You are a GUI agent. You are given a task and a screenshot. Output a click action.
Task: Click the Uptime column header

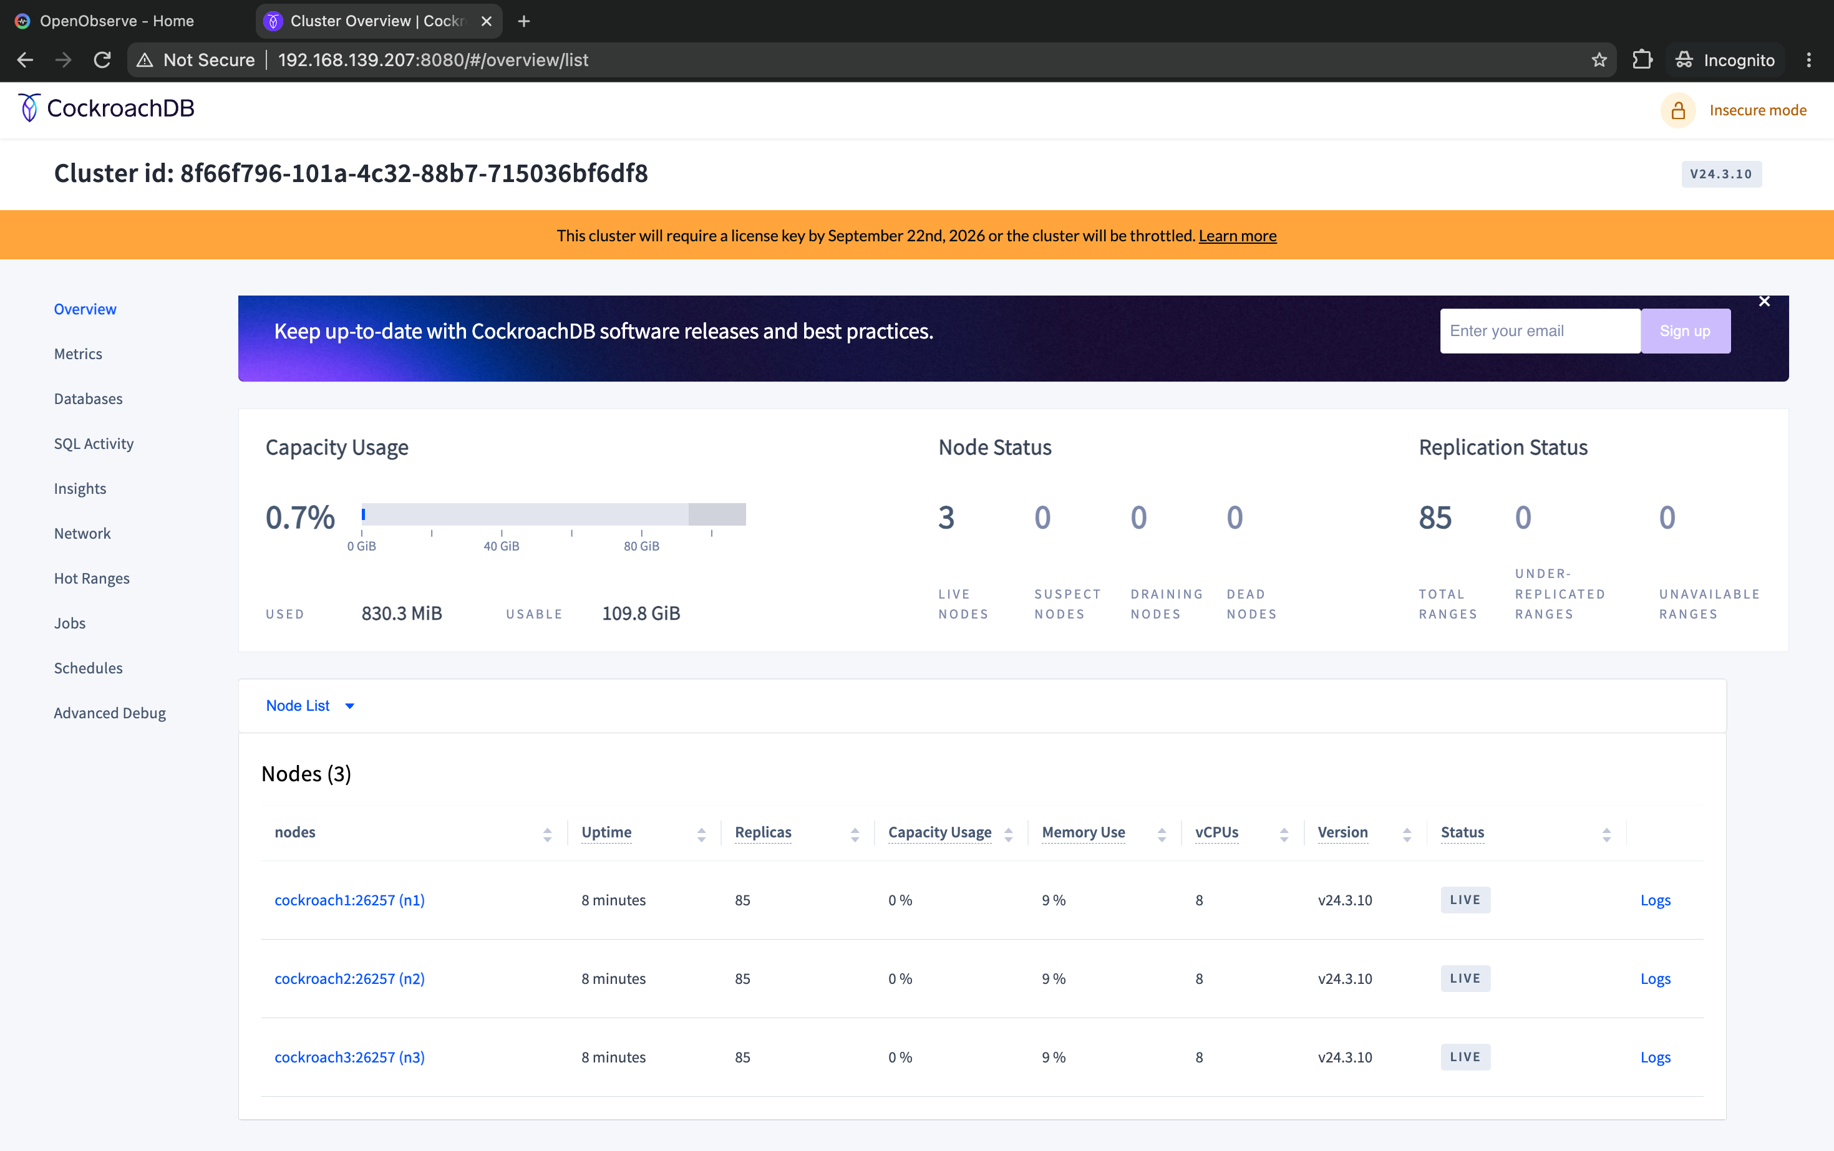click(606, 832)
